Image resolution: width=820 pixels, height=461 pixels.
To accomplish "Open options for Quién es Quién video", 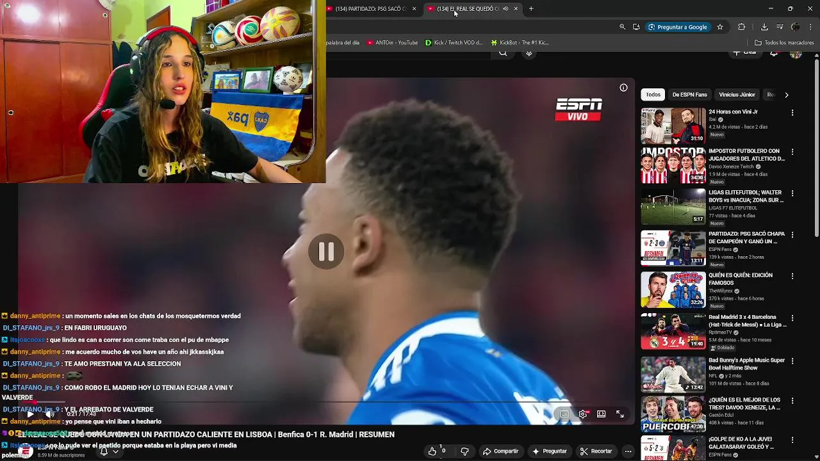I will 792,276.
